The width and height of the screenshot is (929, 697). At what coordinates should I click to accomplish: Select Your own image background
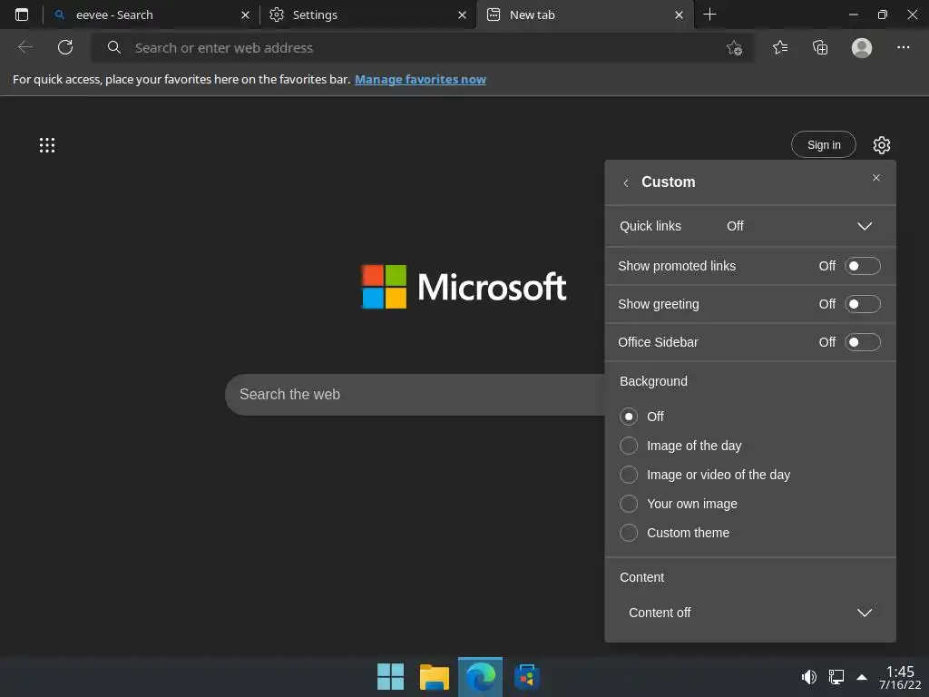[x=629, y=504]
